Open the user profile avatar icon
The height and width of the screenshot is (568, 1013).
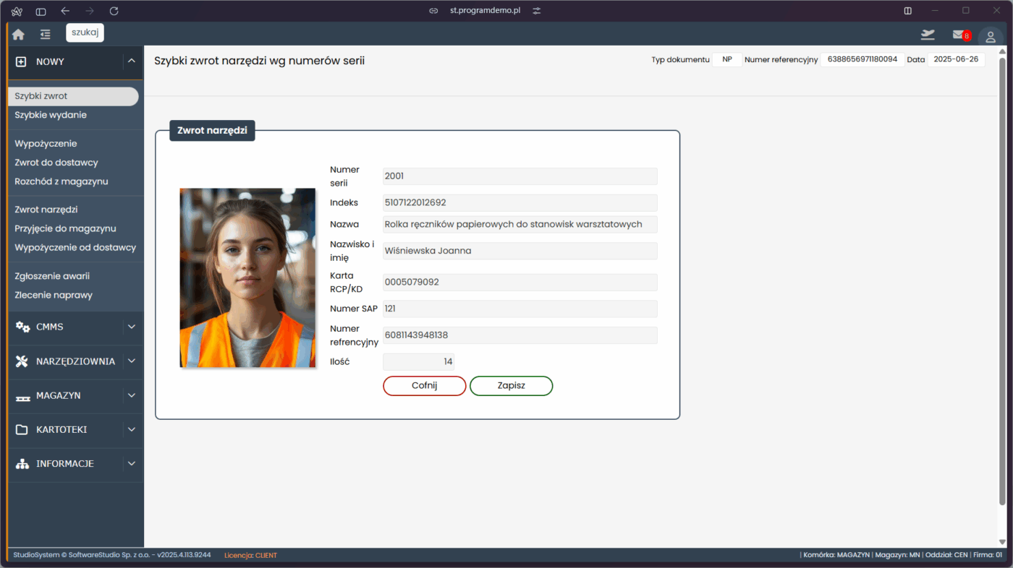[991, 37]
